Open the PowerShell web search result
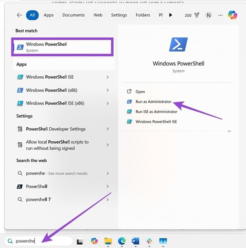The height and width of the screenshot is (248, 246). (x=62, y=187)
